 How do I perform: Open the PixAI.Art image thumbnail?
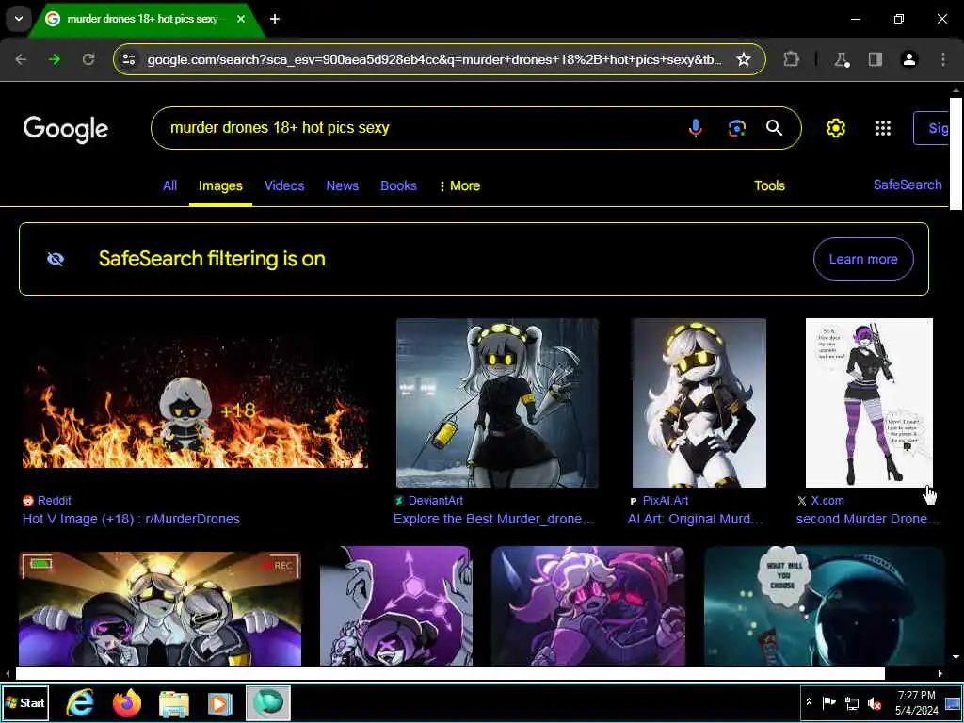(699, 403)
